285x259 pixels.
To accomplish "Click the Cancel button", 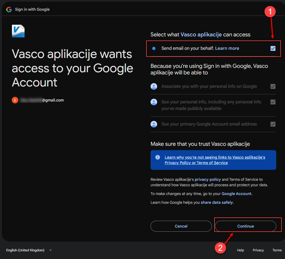I will [181, 226].
